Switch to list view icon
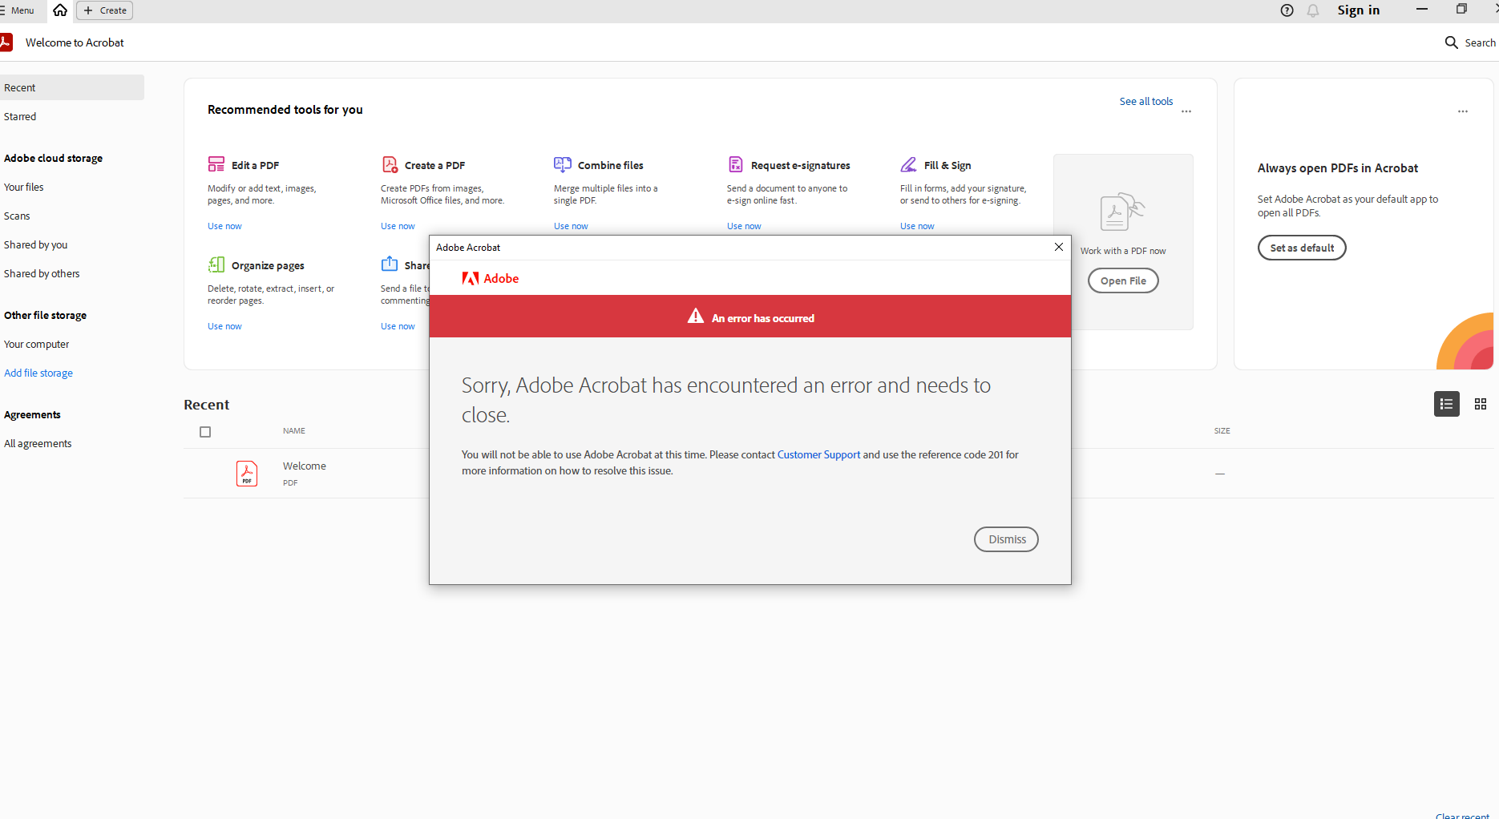This screenshot has height=819, width=1499. pyautogui.click(x=1446, y=404)
